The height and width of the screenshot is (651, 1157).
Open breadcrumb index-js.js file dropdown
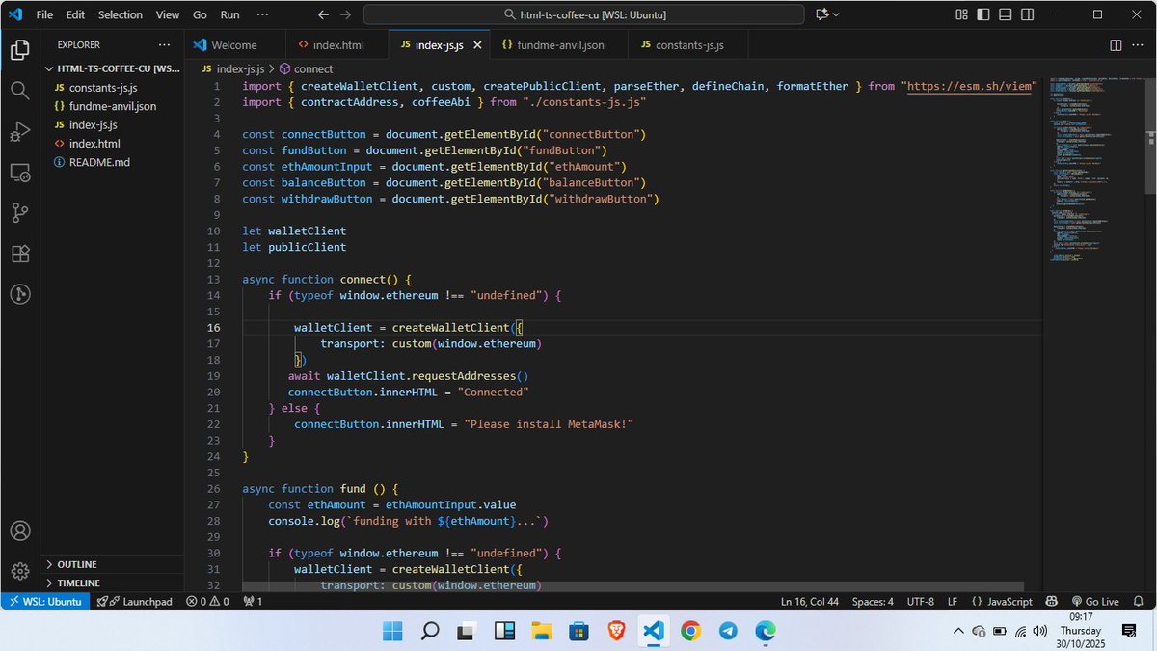point(233,69)
